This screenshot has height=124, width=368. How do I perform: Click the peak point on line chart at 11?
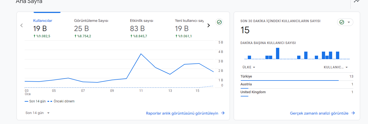click(x=141, y=54)
